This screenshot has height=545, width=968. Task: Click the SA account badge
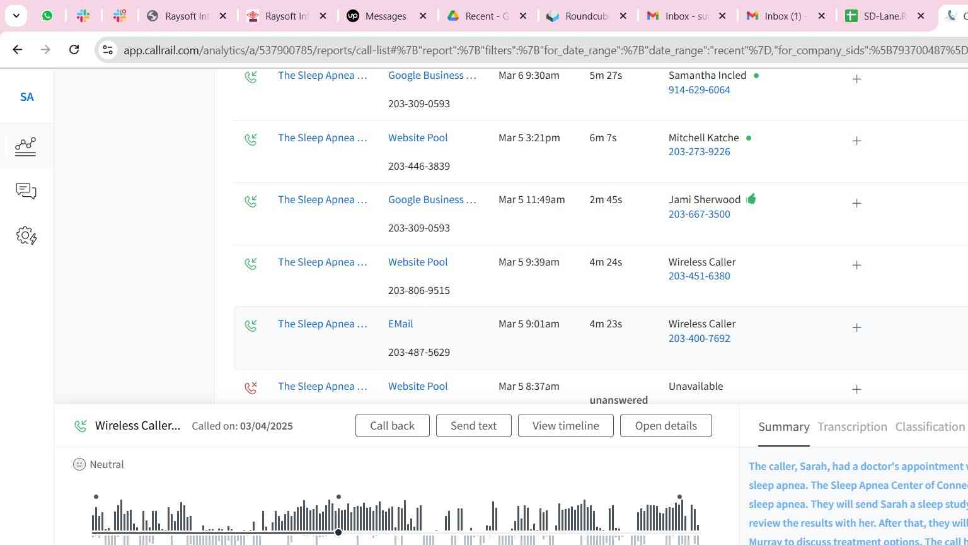click(x=26, y=97)
